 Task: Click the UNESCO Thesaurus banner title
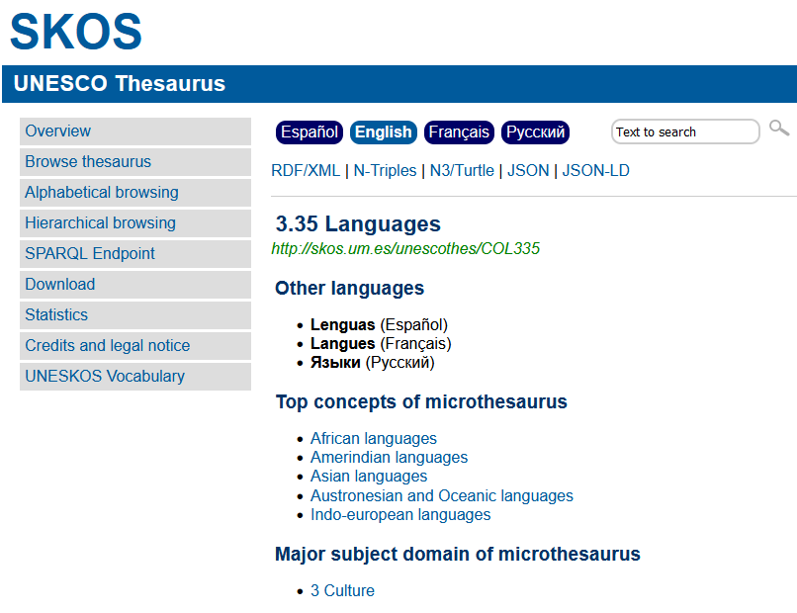(x=119, y=83)
